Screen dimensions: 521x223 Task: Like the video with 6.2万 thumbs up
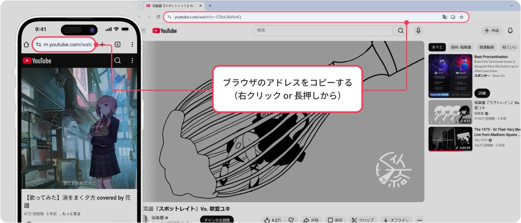pyautogui.click(x=273, y=220)
